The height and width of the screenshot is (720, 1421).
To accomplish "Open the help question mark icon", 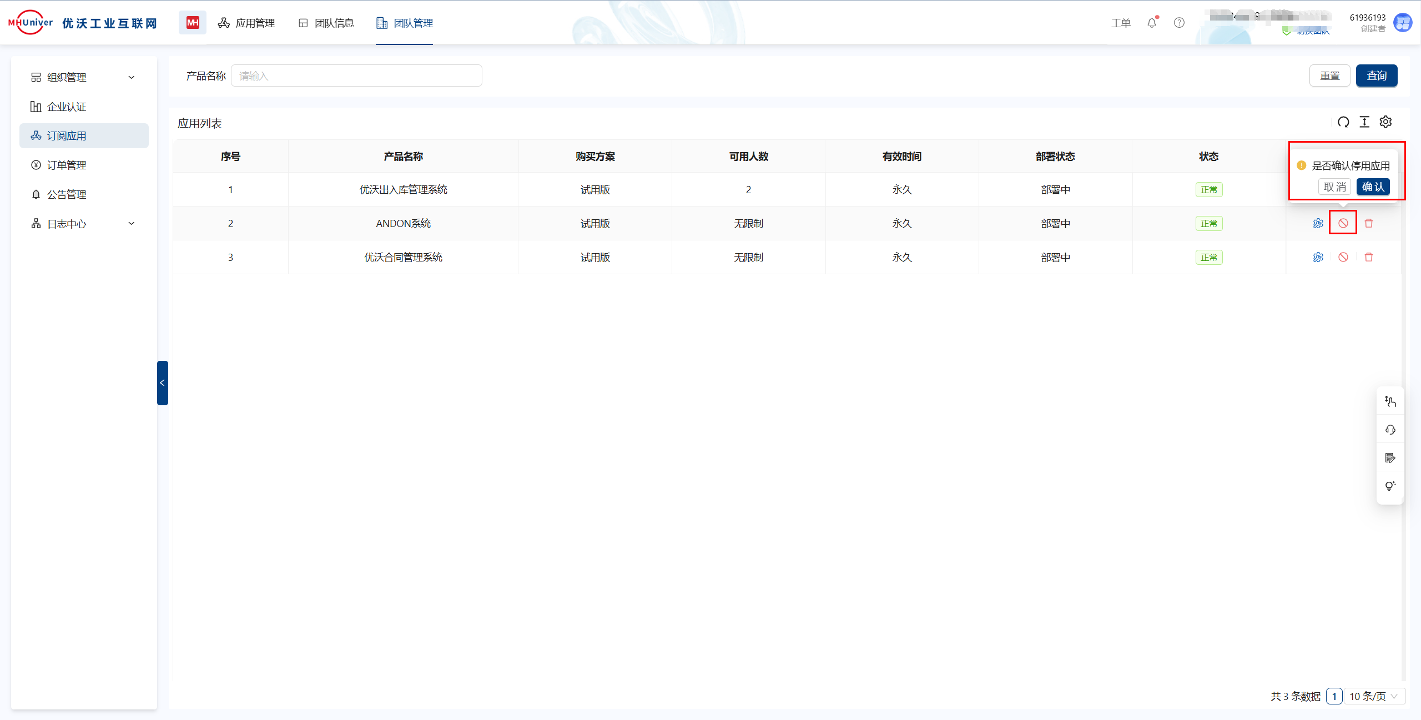I will click(x=1179, y=23).
